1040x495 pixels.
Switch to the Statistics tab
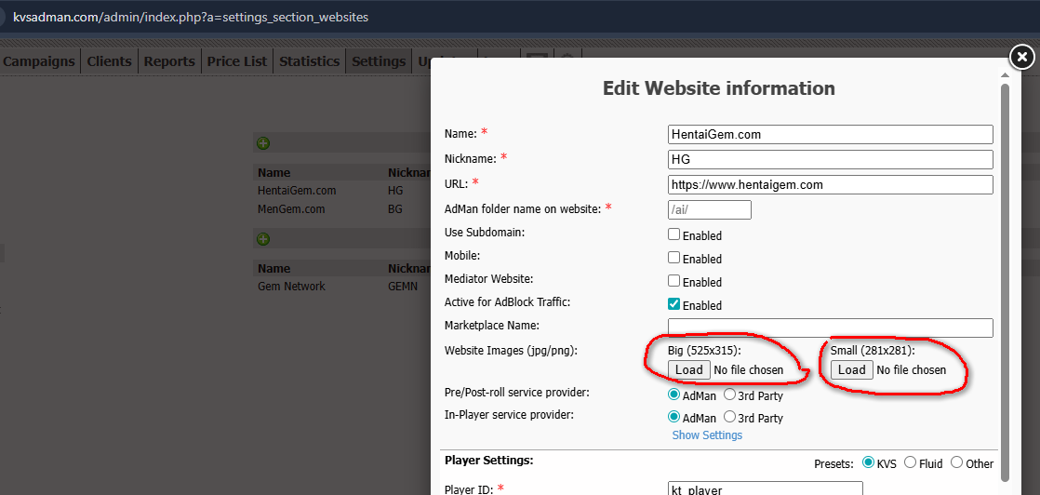coord(309,61)
